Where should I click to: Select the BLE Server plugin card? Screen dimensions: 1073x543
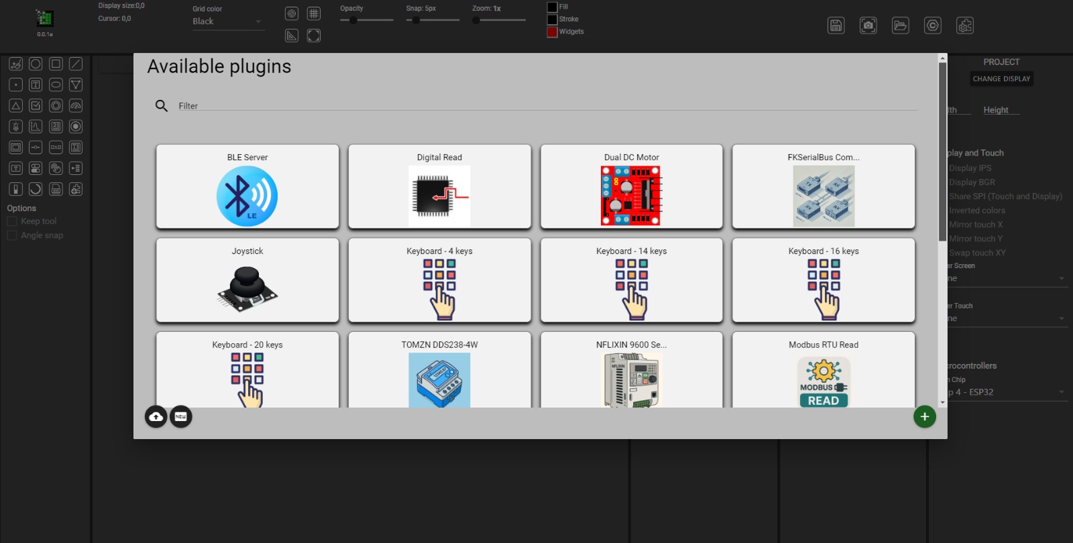[247, 186]
